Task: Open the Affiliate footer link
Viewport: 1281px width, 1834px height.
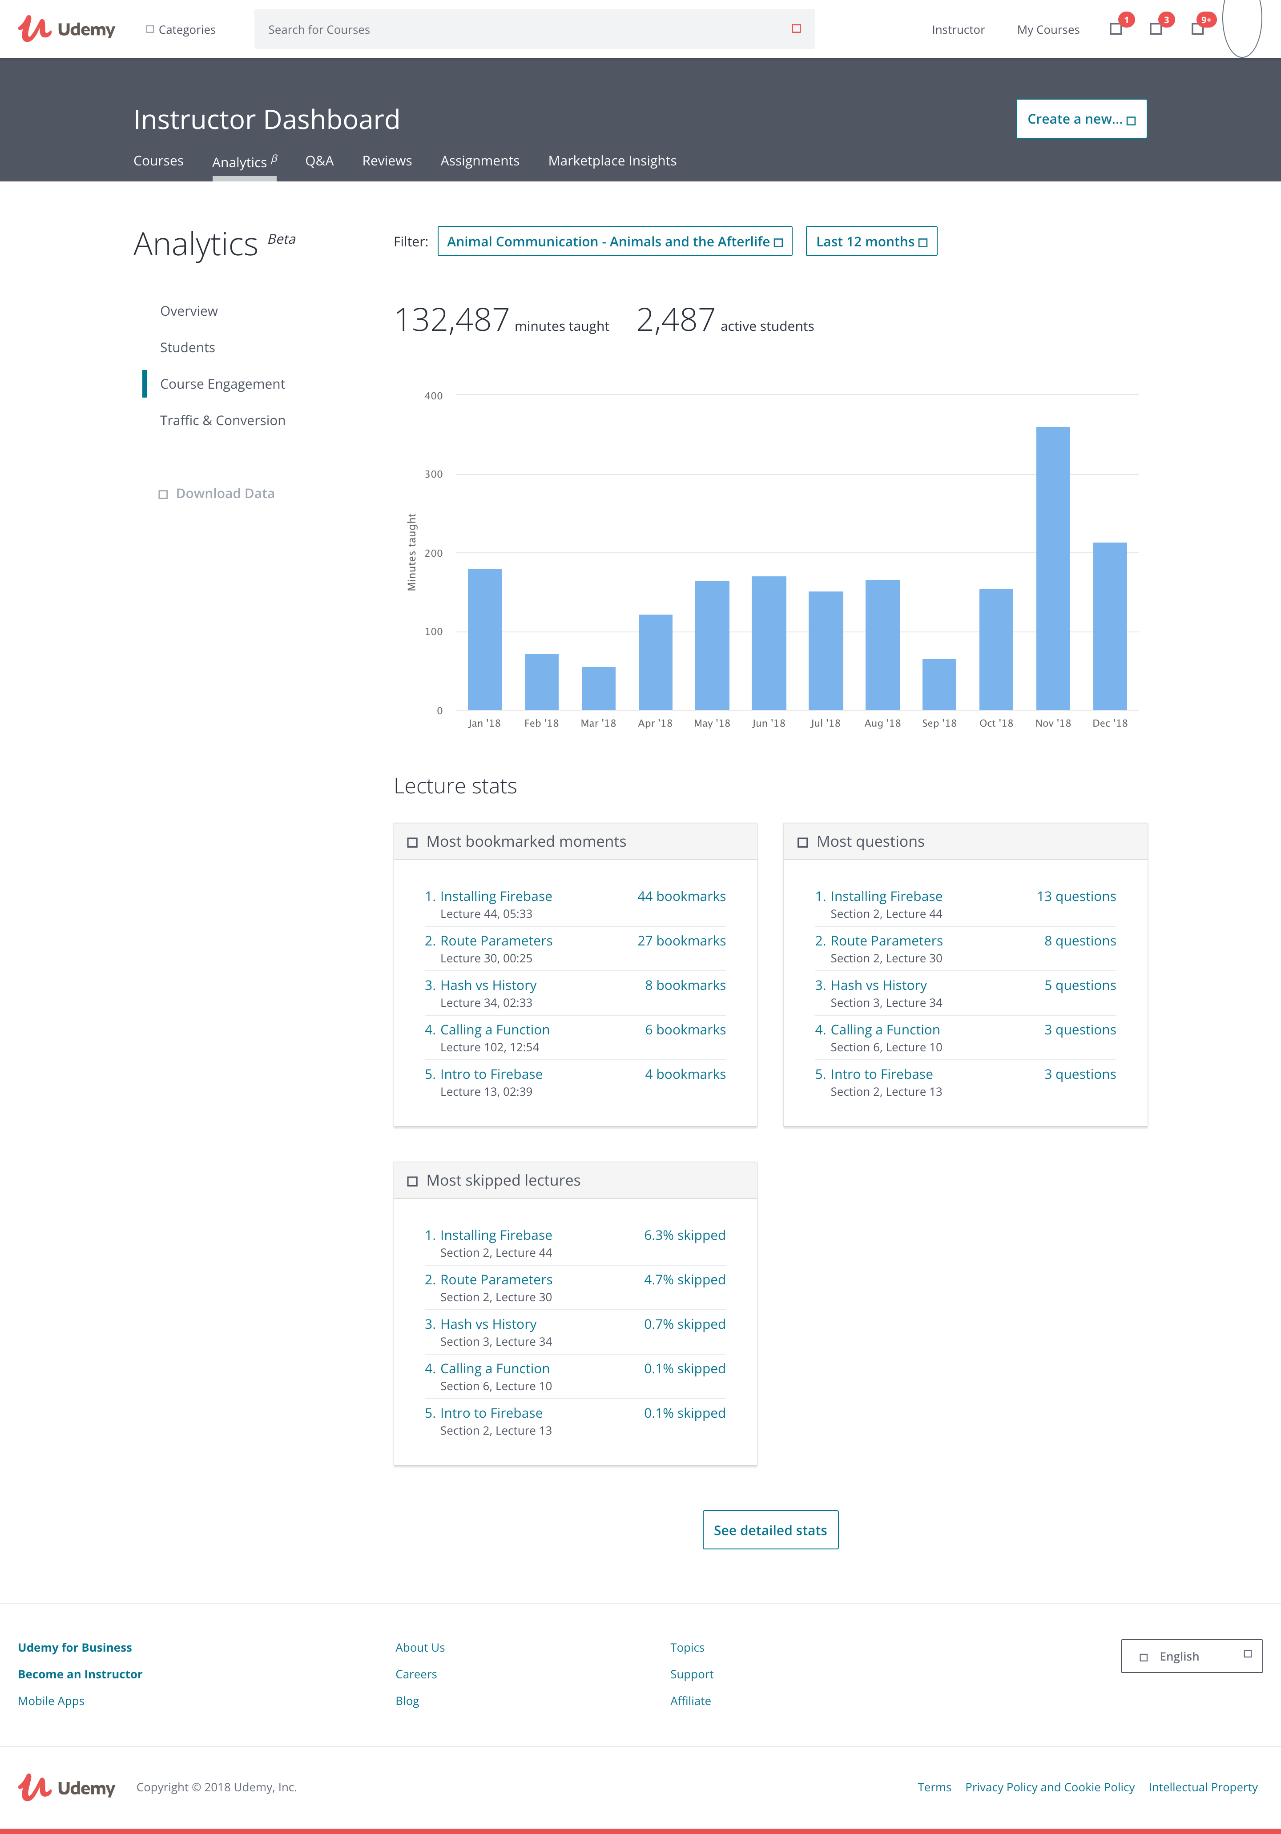Action: click(690, 1701)
